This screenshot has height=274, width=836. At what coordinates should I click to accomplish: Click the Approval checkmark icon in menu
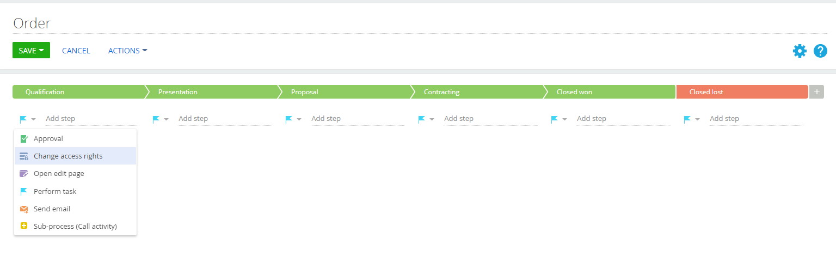[x=23, y=139]
